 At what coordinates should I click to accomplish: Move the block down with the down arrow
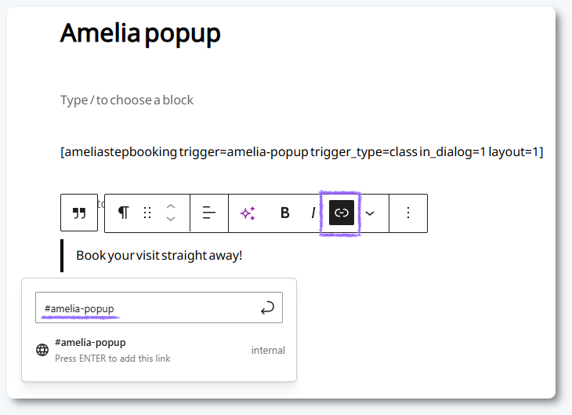coord(171,220)
